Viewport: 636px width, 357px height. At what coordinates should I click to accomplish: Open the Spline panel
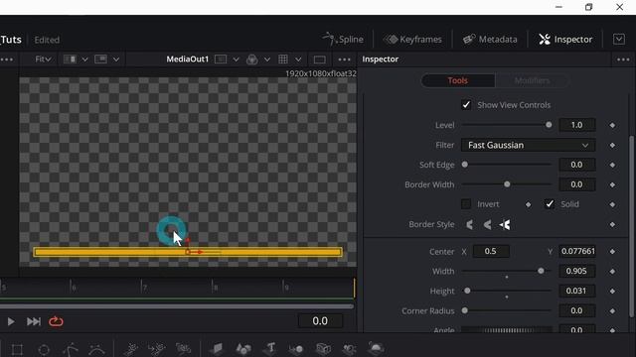click(343, 40)
